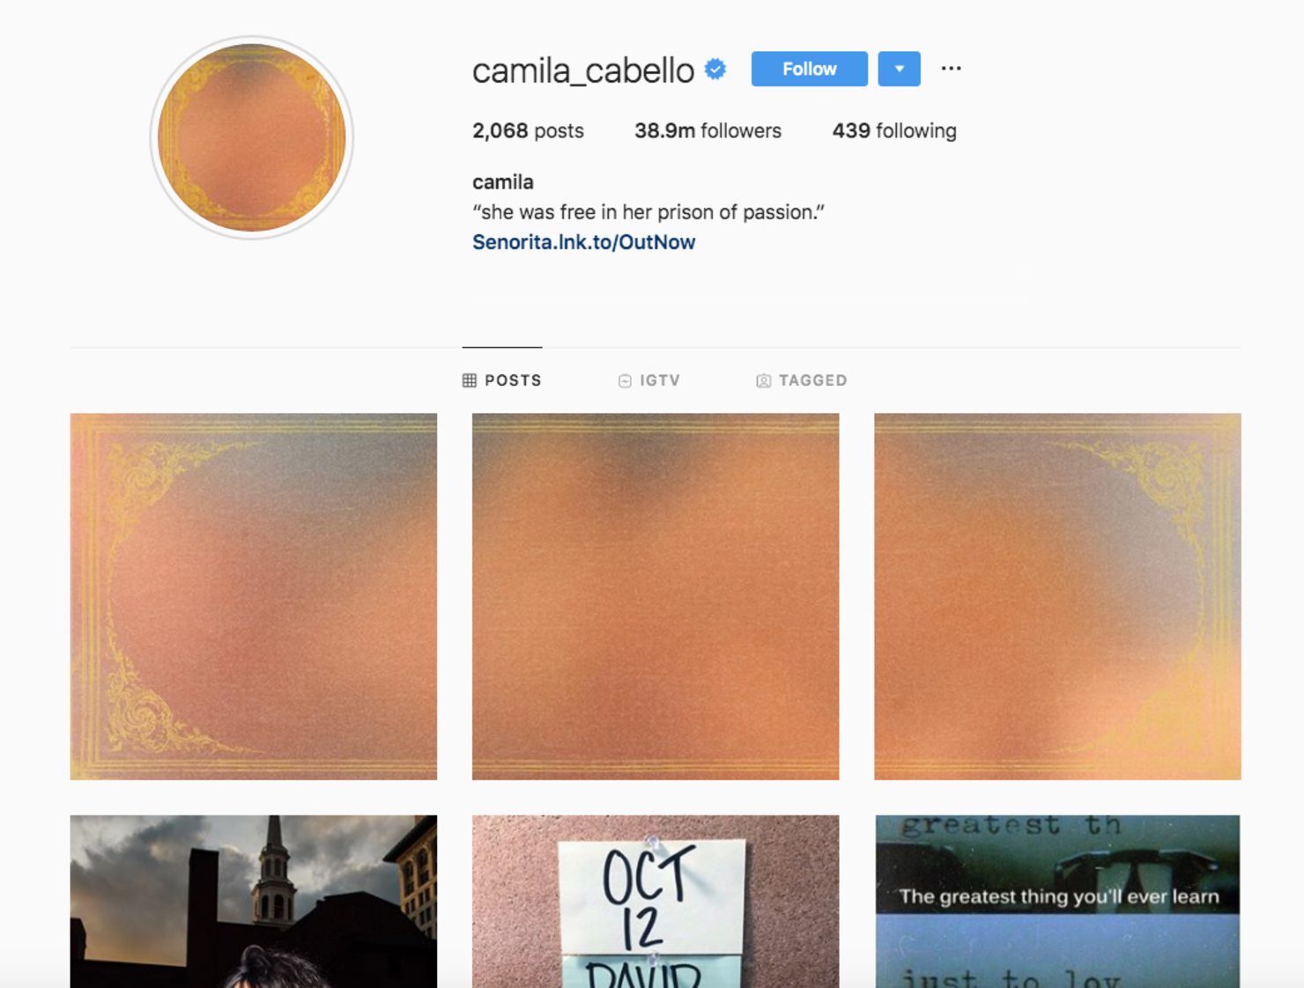The width and height of the screenshot is (1304, 988).
Task: Switch to the TAGGED tab
Action: click(802, 380)
